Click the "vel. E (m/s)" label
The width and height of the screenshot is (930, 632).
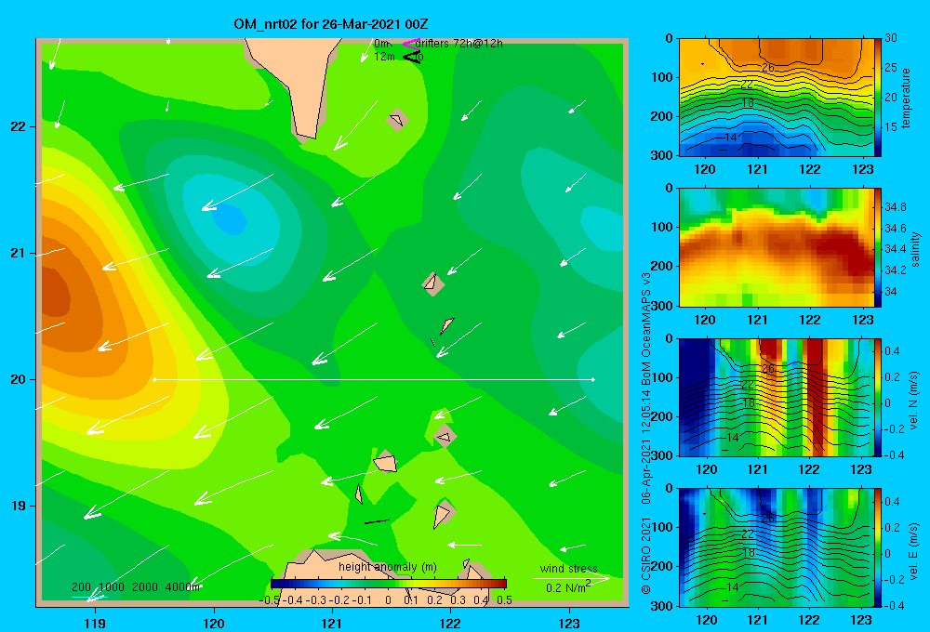tap(914, 551)
